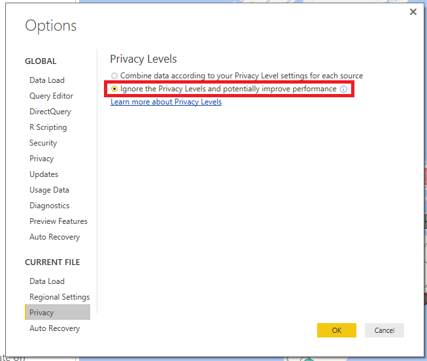This screenshot has height=361, width=427.
Task: Open Diagnostics section
Action: 49,206
